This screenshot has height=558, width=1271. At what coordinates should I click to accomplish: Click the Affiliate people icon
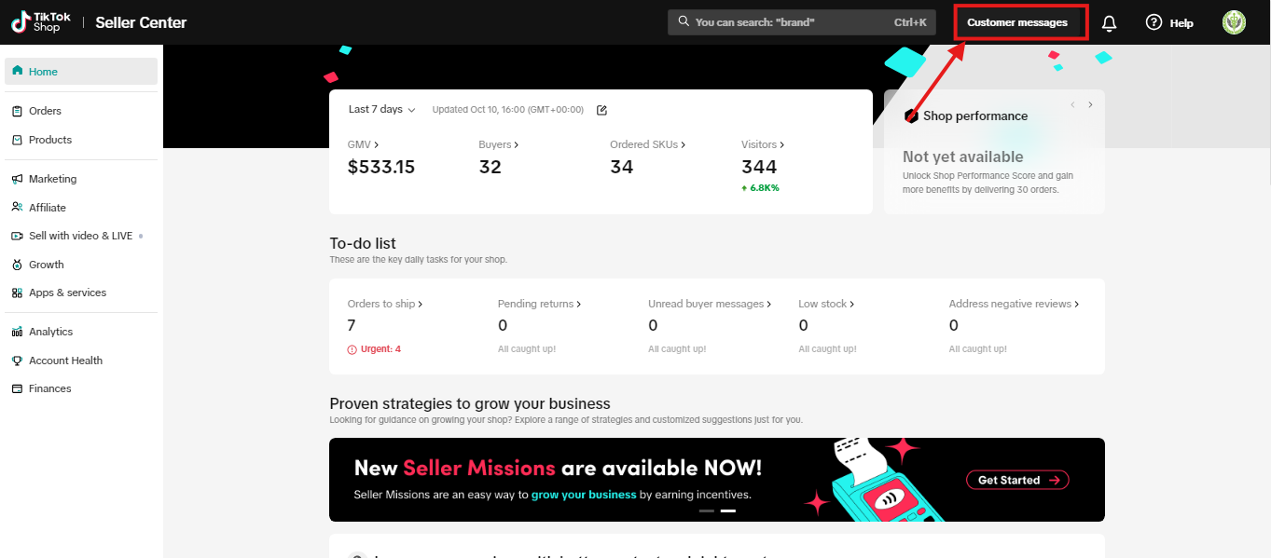17,207
